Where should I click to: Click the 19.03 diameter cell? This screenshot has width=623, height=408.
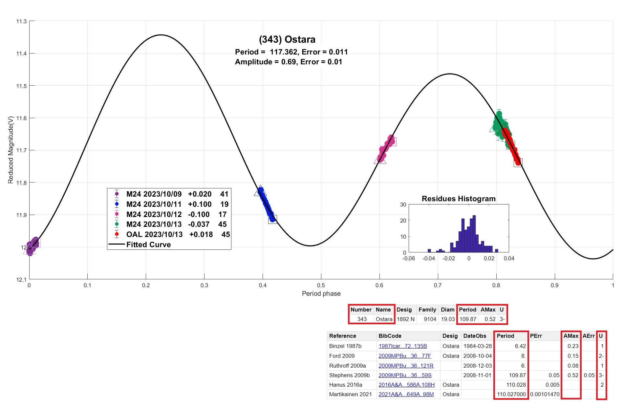click(x=448, y=319)
